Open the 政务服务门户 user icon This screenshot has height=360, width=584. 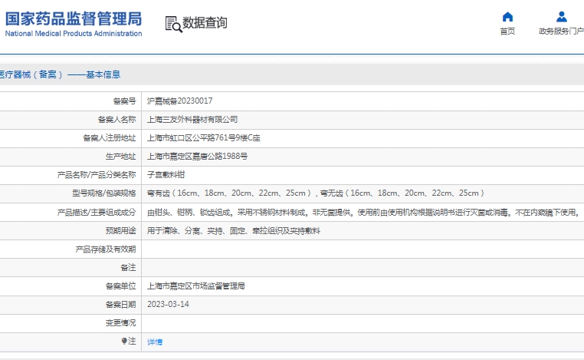click(561, 17)
